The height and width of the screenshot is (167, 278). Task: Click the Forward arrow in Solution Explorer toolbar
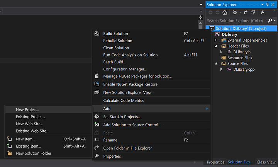click(x=217, y=12)
